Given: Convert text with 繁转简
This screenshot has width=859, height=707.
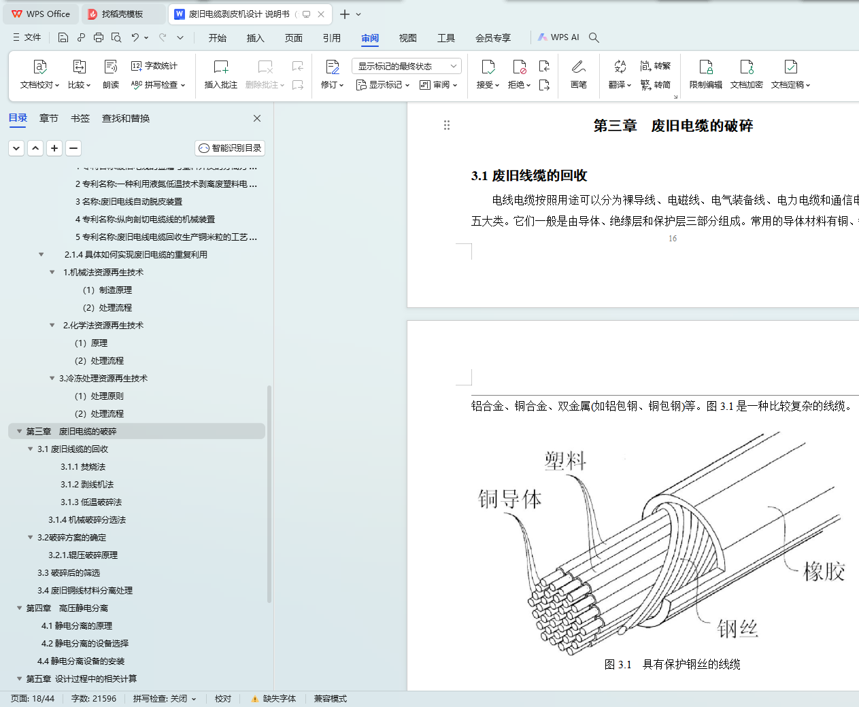Looking at the screenshot, I should [x=656, y=85].
